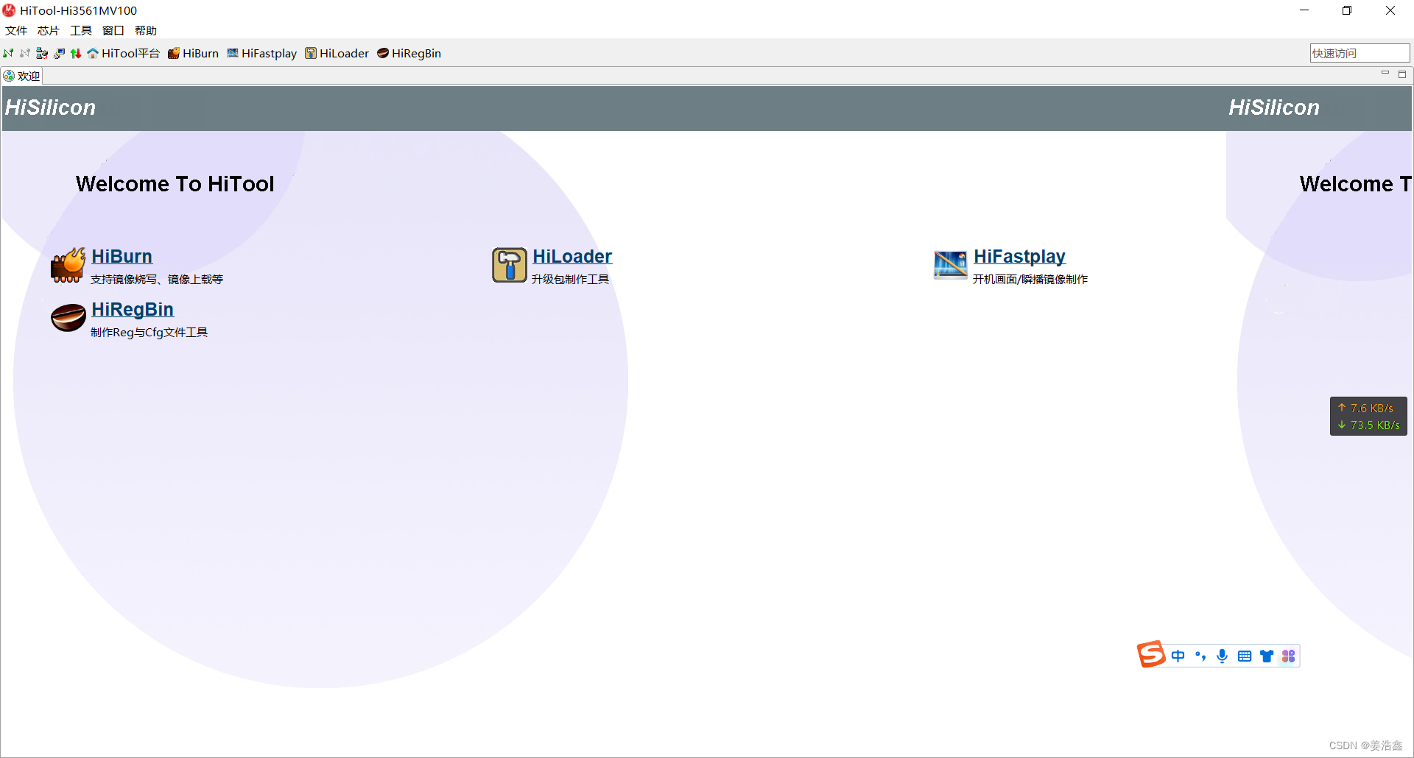Minimize the welcome view panel

[x=1385, y=74]
